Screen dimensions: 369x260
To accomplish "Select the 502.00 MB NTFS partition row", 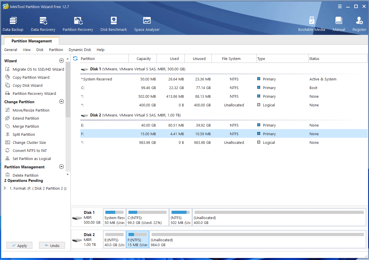I will [x=224, y=96].
